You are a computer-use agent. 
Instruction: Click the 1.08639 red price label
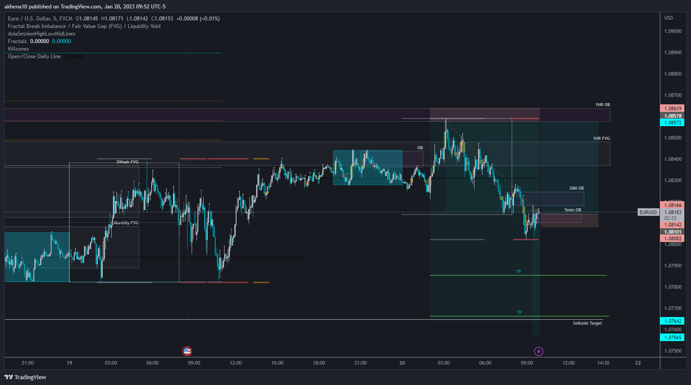pyautogui.click(x=672, y=108)
